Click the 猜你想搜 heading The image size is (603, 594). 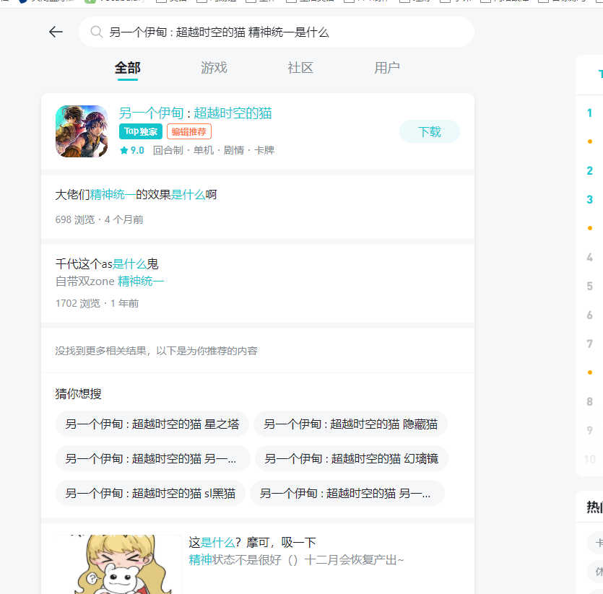click(x=79, y=393)
